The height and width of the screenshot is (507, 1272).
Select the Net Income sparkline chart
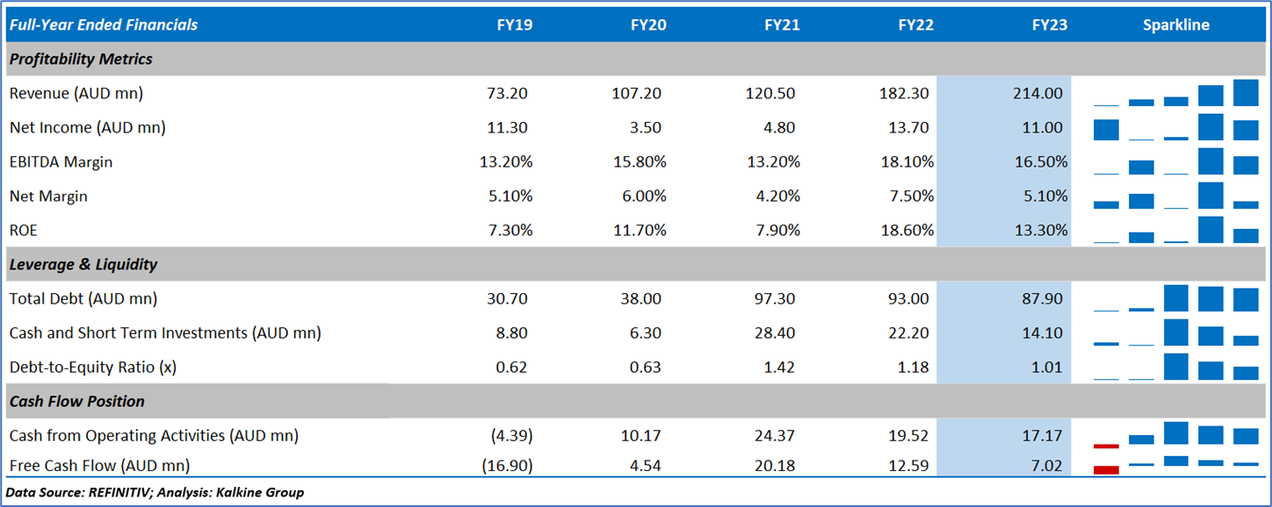(1175, 128)
